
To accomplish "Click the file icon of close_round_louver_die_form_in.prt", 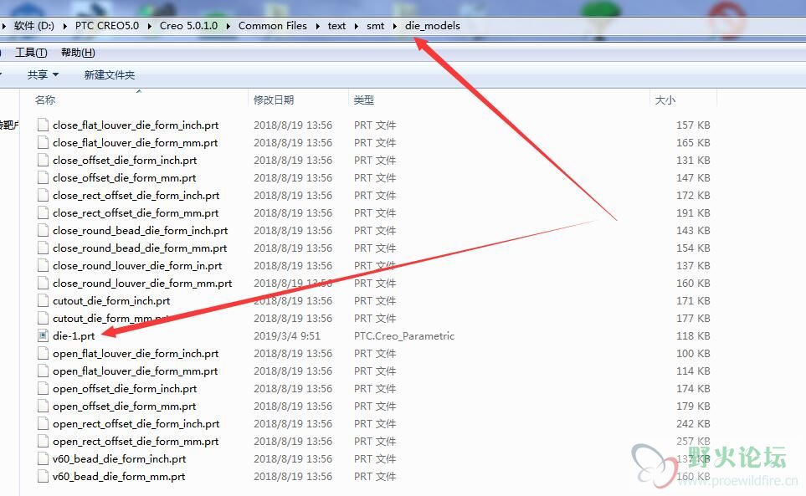I will coord(44,265).
